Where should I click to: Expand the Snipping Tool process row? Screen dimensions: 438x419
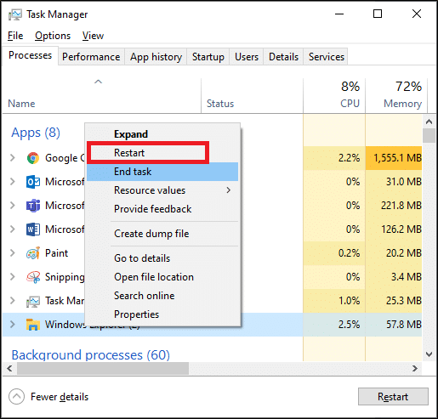(x=13, y=277)
